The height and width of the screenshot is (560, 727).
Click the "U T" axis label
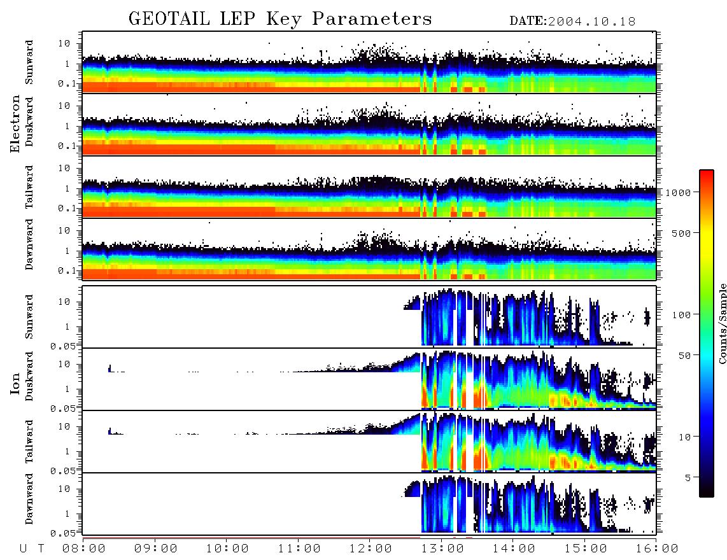32,549
